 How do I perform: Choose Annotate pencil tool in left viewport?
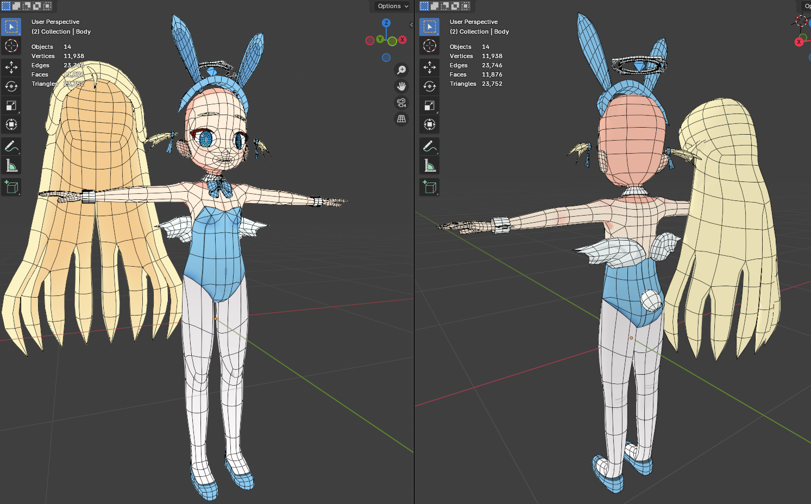(x=11, y=146)
